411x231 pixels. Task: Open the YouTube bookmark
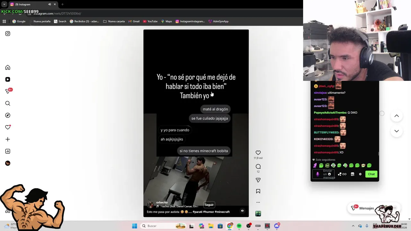tap(150, 21)
